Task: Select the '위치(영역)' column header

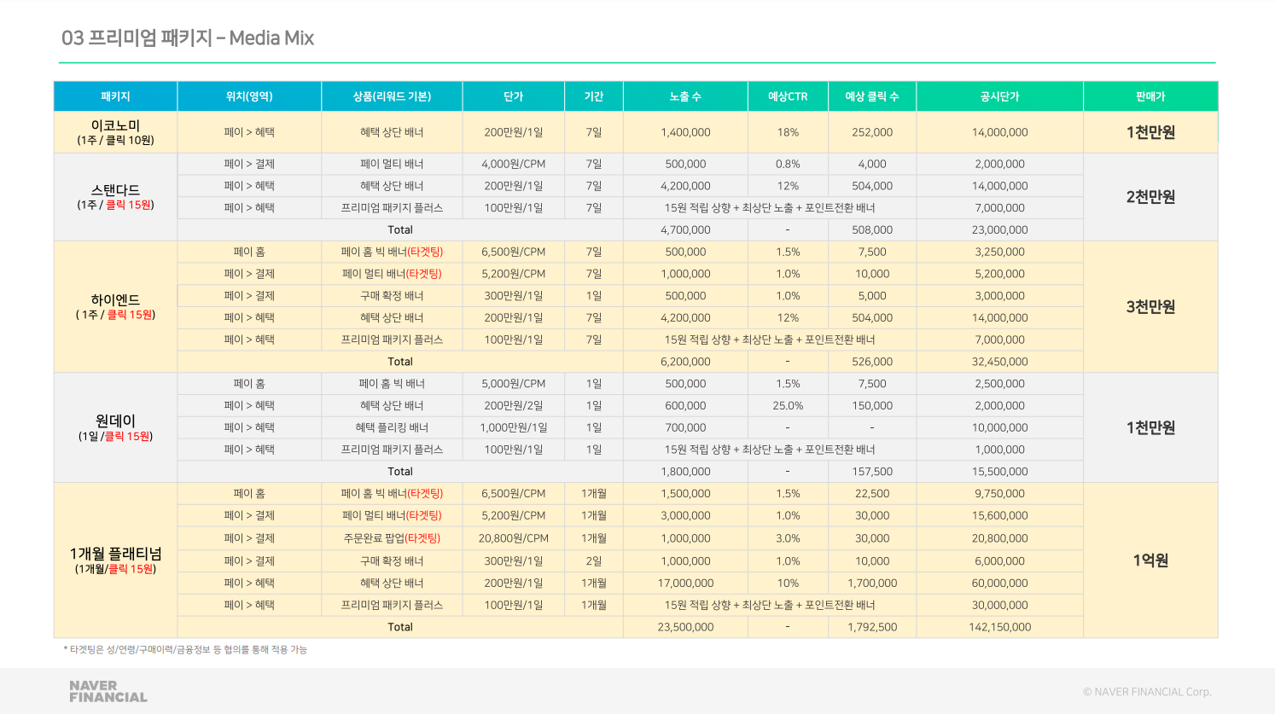Action: pyautogui.click(x=249, y=96)
